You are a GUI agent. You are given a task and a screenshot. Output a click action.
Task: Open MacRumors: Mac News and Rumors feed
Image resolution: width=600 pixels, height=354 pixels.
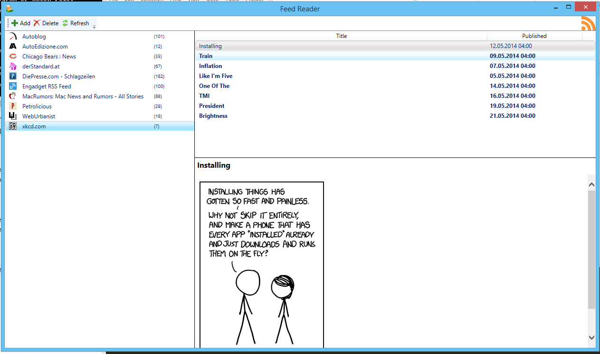pos(100,96)
